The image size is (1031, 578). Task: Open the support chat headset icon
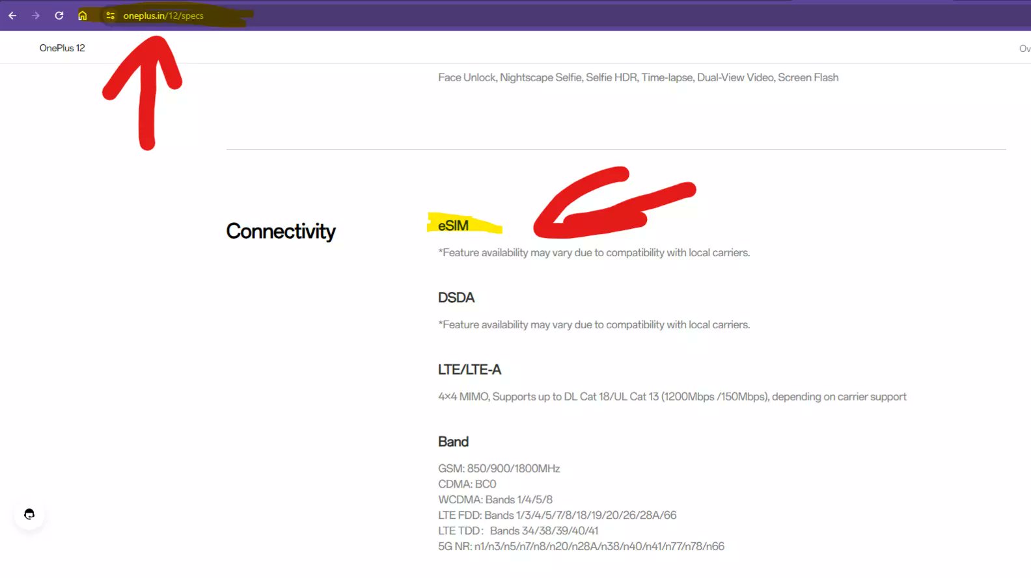[29, 514]
